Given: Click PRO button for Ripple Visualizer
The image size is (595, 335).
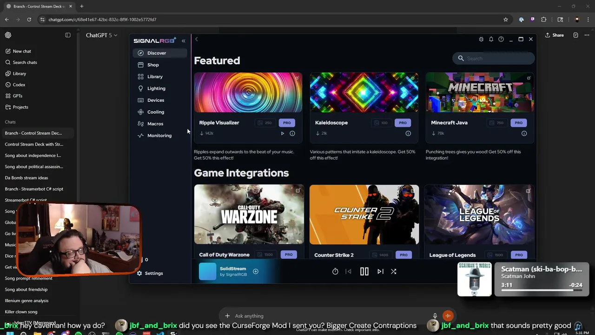Looking at the screenshot, I should [x=287, y=123].
